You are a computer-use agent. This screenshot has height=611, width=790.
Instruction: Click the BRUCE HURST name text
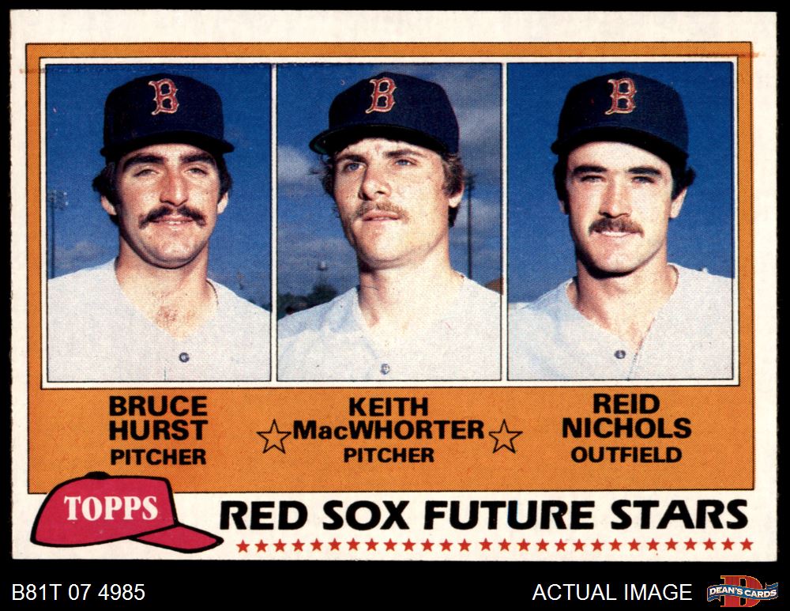(x=158, y=418)
